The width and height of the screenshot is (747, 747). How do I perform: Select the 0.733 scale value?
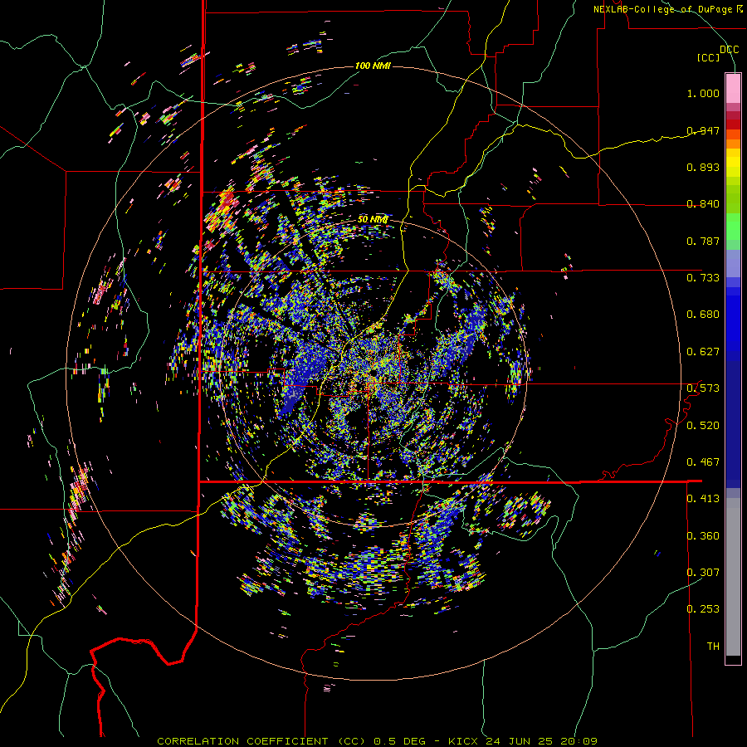pyautogui.click(x=703, y=278)
